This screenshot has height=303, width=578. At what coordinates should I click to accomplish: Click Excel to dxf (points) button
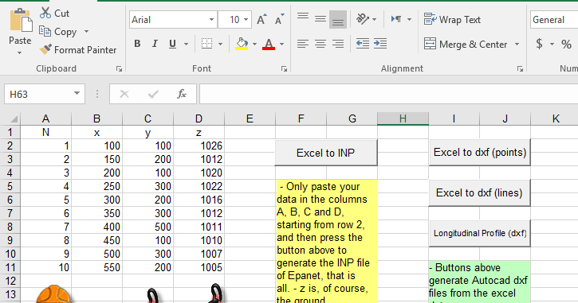click(x=480, y=152)
